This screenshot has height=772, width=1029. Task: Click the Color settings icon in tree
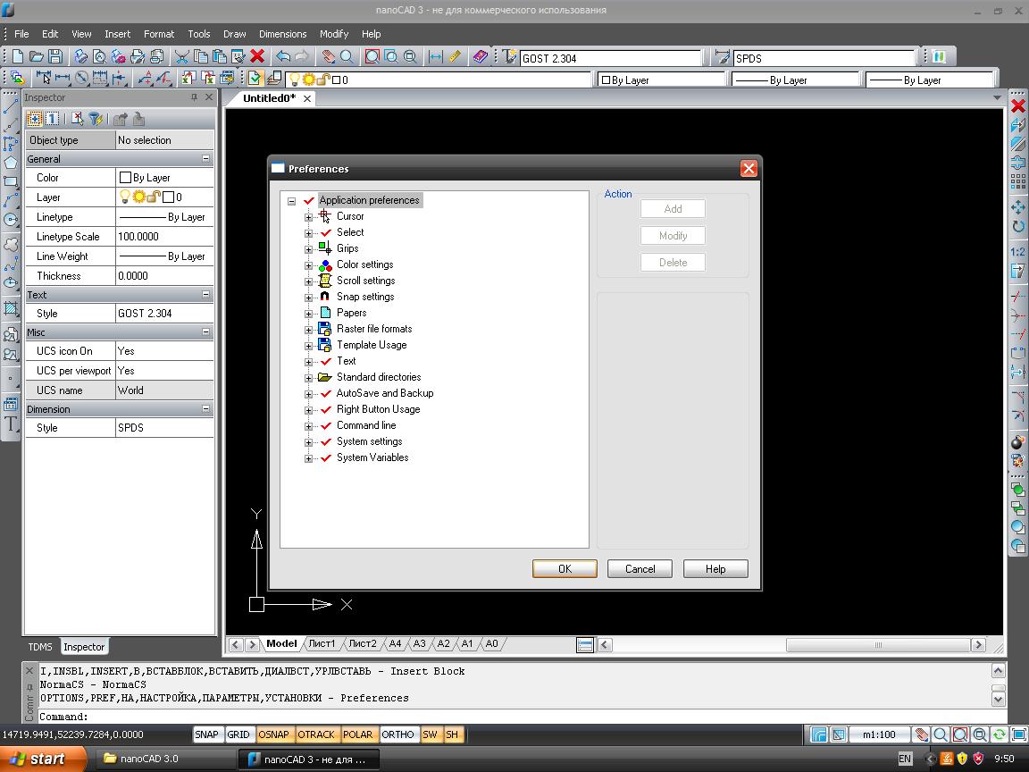(325, 264)
